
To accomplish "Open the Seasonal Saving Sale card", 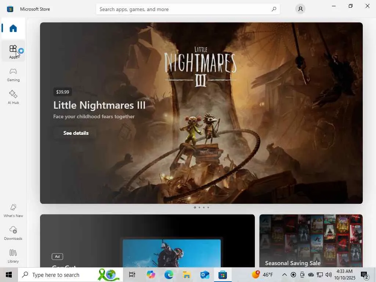I will pos(311,241).
